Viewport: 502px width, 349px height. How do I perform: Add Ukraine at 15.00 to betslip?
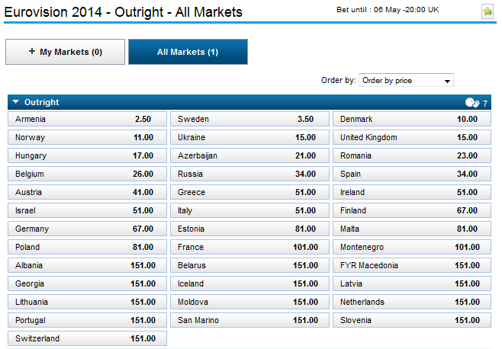click(249, 138)
